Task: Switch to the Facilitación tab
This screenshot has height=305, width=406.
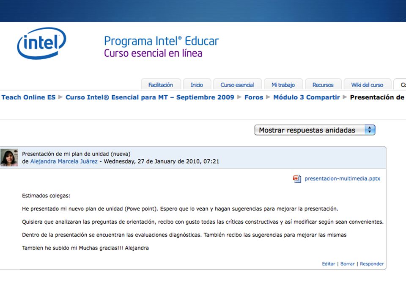Action: pyautogui.click(x=161, y=85)
